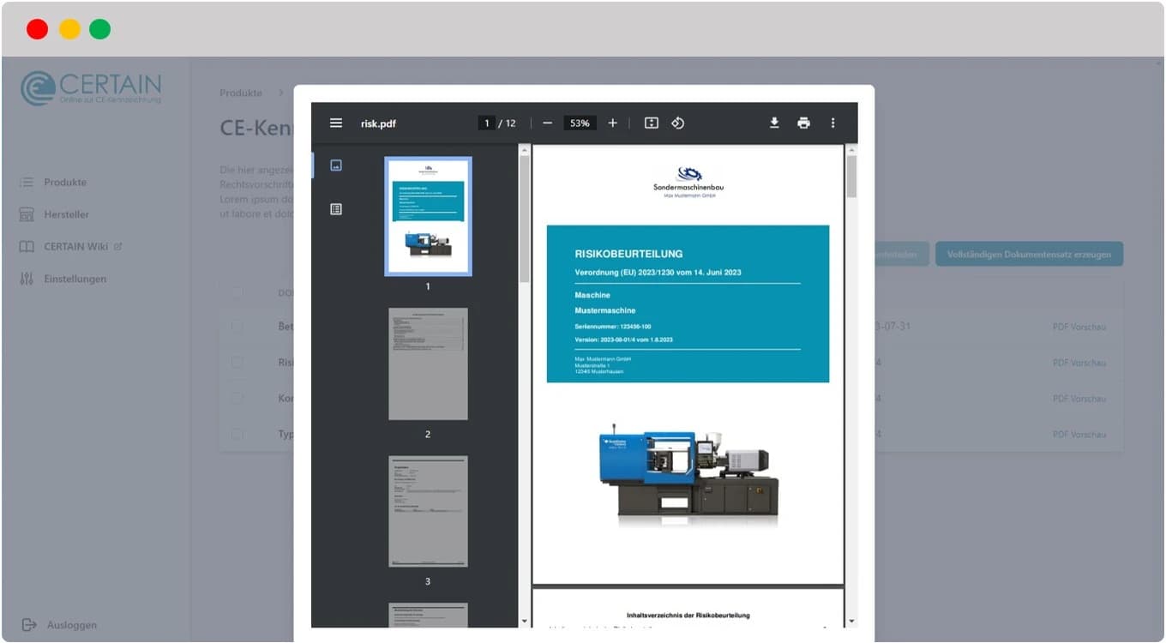This screenshot has height=643, width=1166.
Task: Click the green maximize window button
Action: pos(100,29)
